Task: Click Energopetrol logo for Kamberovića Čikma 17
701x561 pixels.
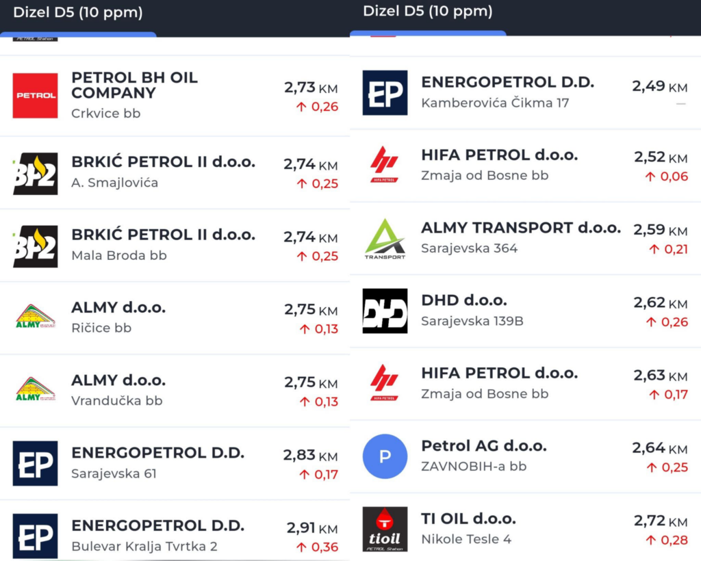Action: 385,93
